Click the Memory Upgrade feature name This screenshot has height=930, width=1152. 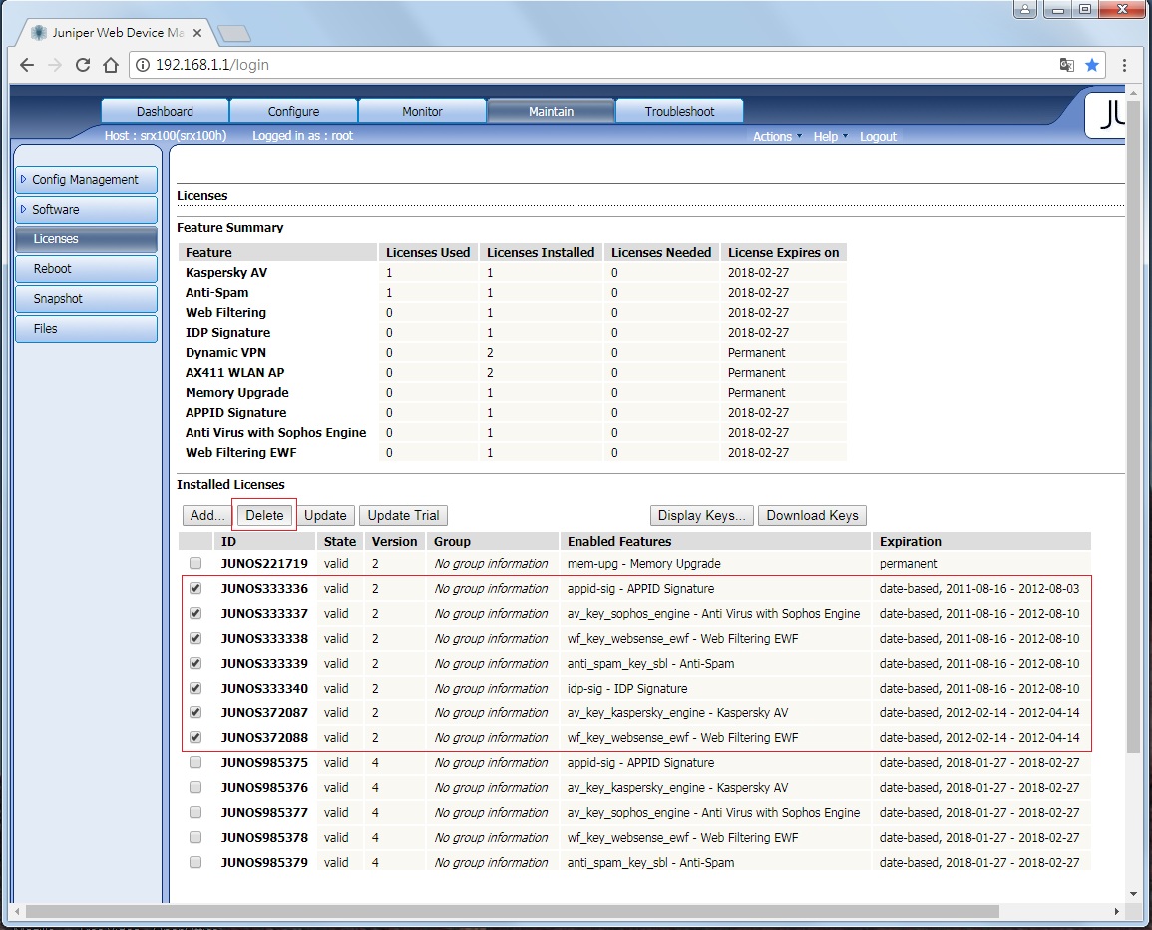pos(236,392)
